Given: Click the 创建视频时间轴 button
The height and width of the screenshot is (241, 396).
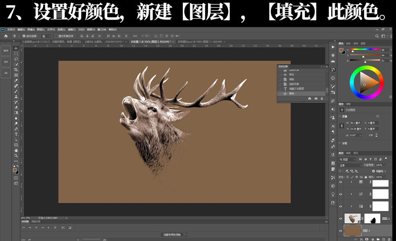Looking at the screenshot, I should pos(172,235).
